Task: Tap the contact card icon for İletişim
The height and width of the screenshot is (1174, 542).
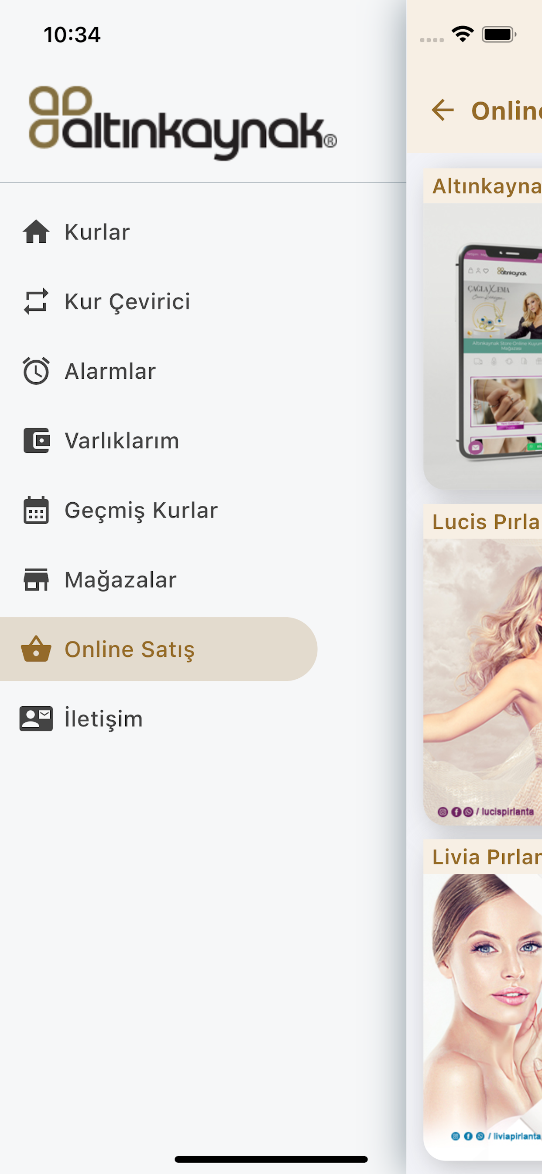Action: pos(36,719)
